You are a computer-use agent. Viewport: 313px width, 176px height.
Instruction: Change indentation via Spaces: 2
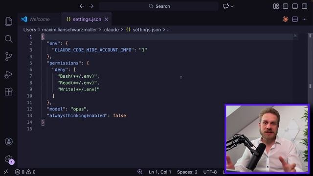187,172
